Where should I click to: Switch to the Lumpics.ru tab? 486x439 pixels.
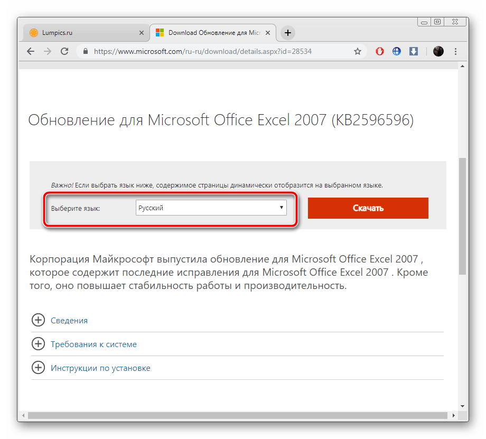(79, 33)
